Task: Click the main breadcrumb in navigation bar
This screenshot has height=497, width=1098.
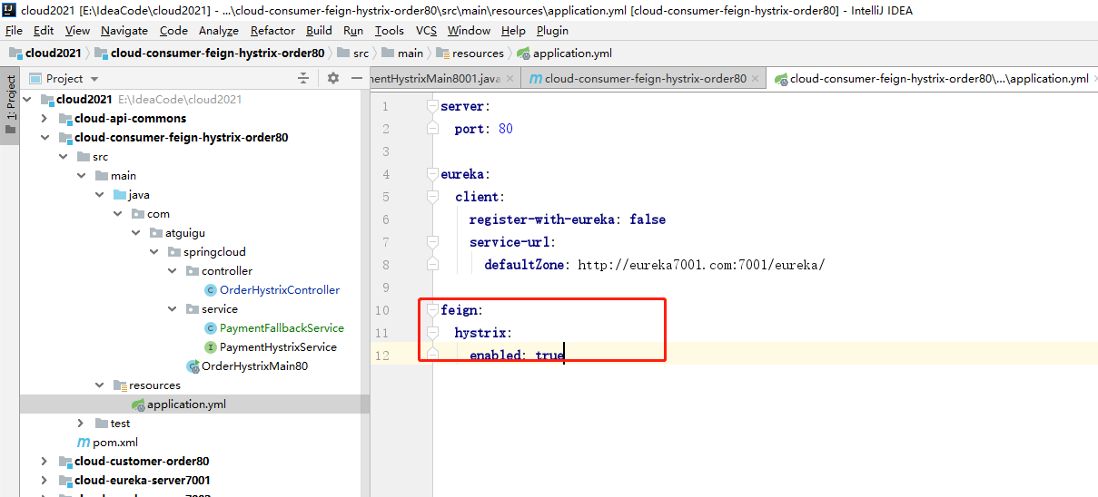Action: click(x=402, y=54)
